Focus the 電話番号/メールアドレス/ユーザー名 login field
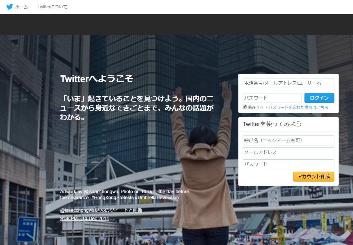Screen dimensions: 353x245 (289, 83)
